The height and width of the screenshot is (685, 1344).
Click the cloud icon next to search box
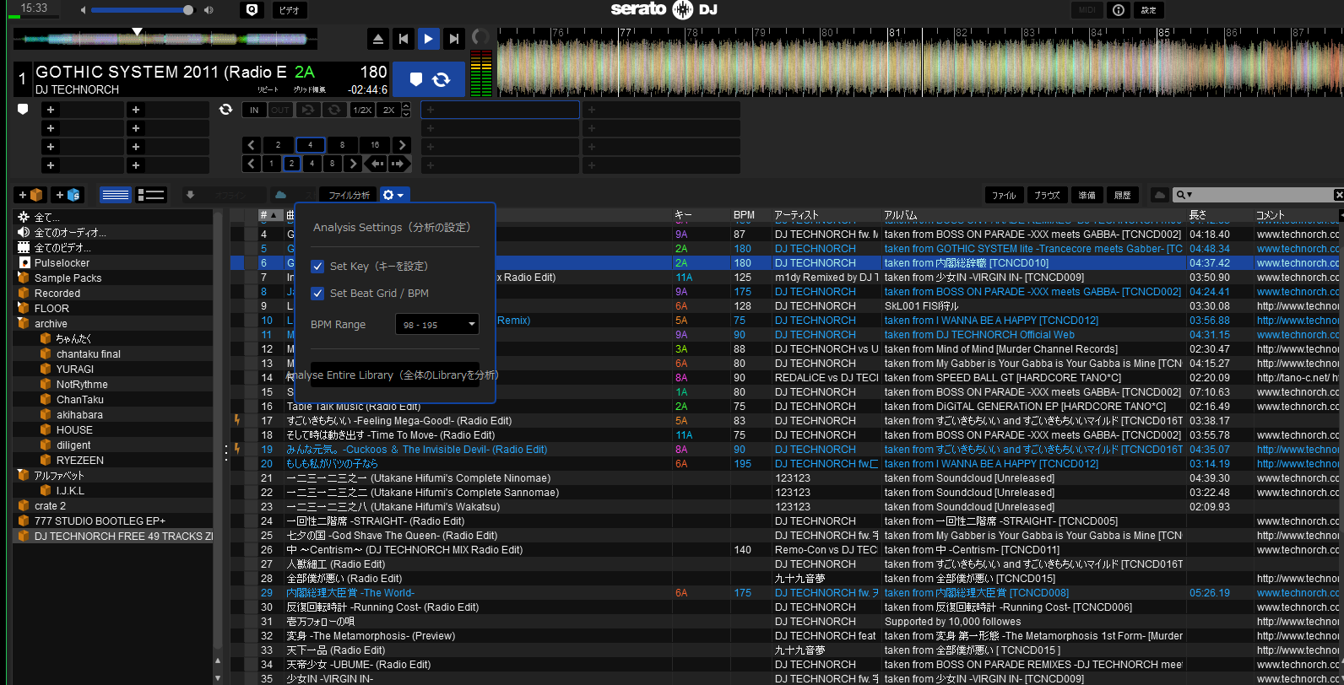click(1160, 195)
